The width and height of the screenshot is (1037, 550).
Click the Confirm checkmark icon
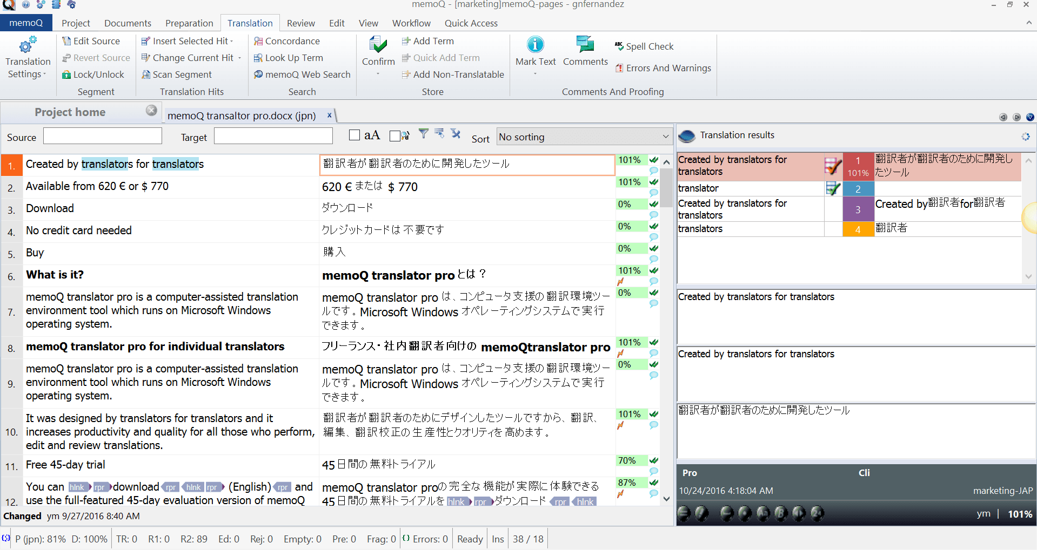pos(378,45)
